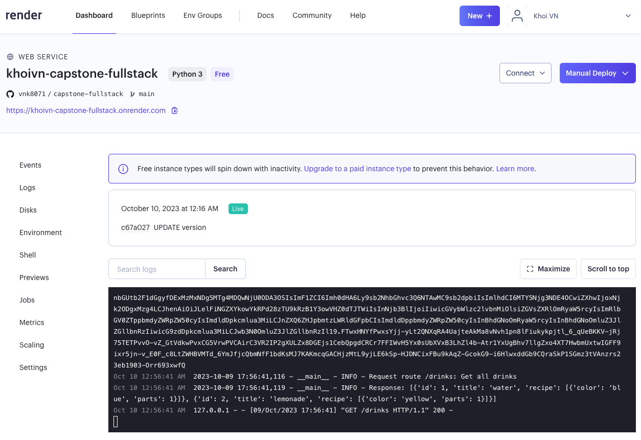
Task: Click the Live status badge
Action: 238,209
